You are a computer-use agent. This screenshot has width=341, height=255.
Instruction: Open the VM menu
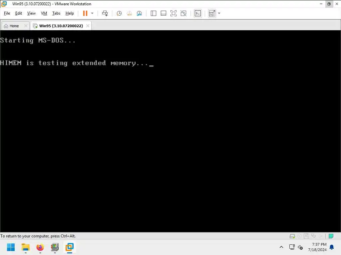pos(44,13)
